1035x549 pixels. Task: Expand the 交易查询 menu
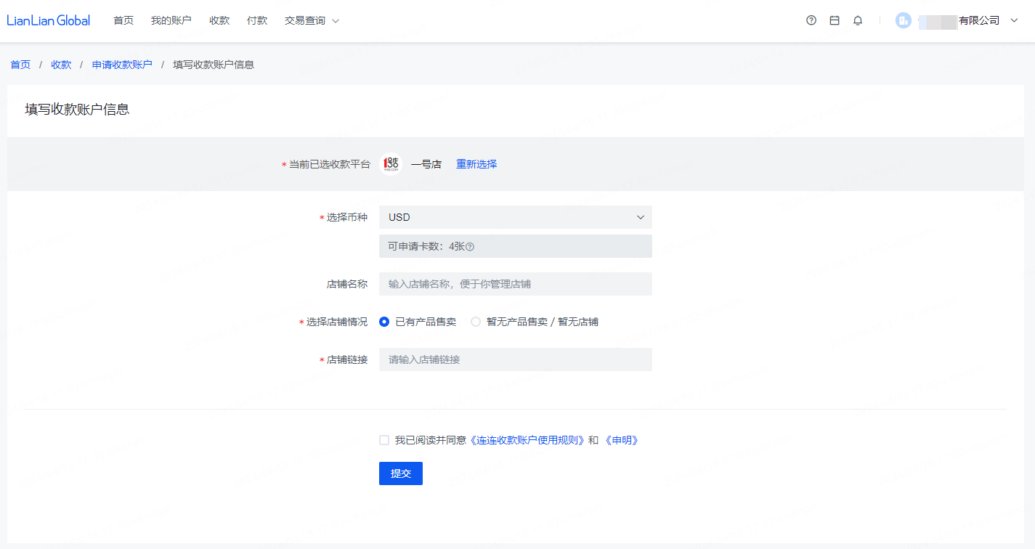(x=312, y=21)
